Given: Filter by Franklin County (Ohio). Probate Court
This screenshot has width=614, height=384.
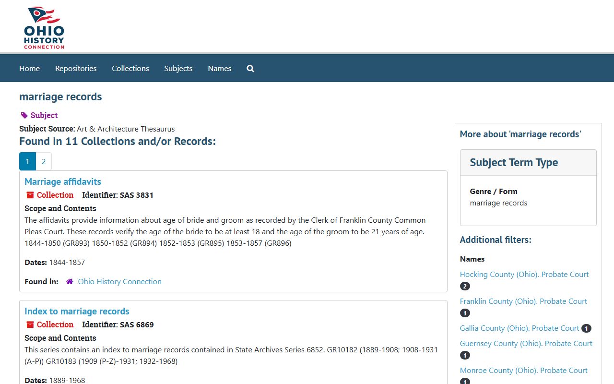Looking at the screenshot, I should tap(523, 301).
